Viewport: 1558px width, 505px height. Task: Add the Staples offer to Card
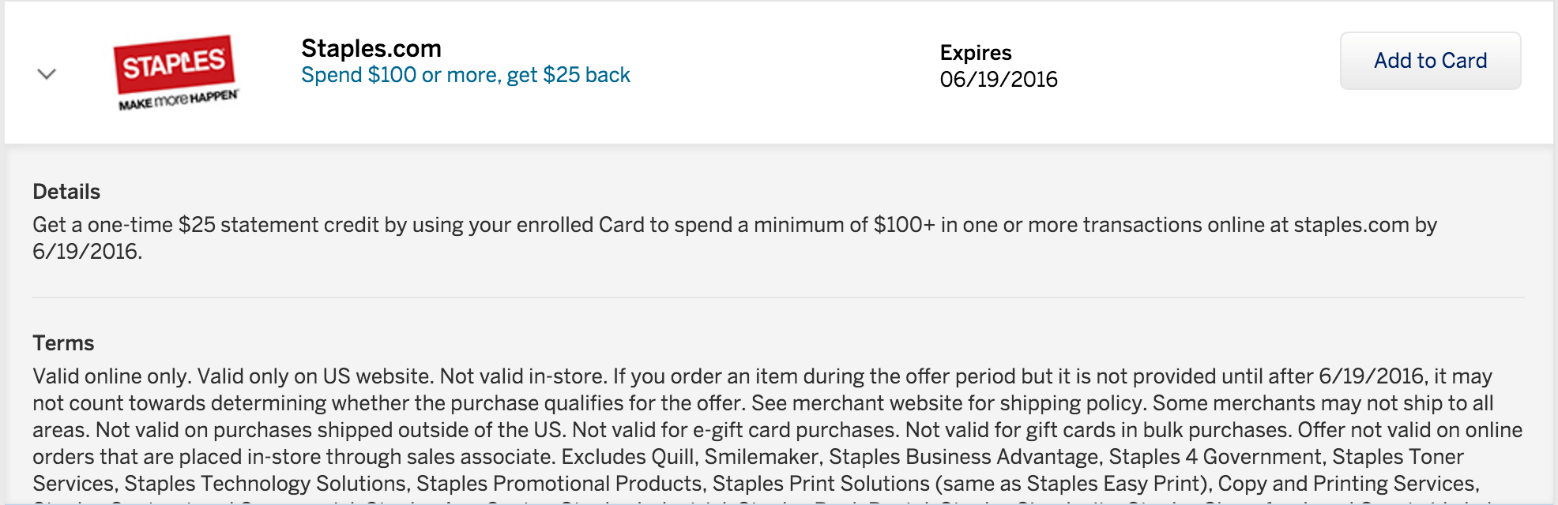1430,61
